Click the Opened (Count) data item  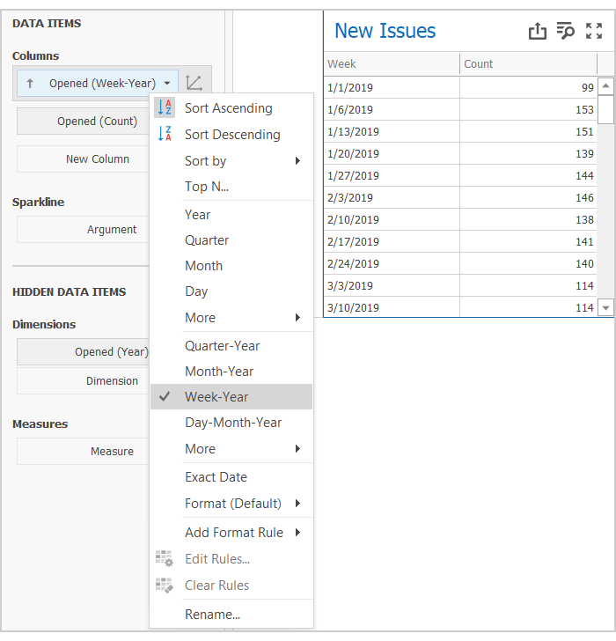(97, 122)
